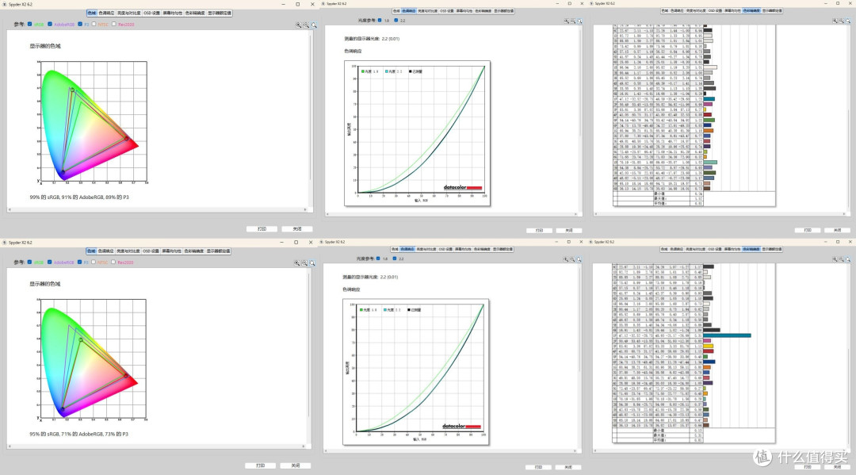
Task: Open 色调响应 tab in 99% sRGB window
Action: click(x=106, y=13)
